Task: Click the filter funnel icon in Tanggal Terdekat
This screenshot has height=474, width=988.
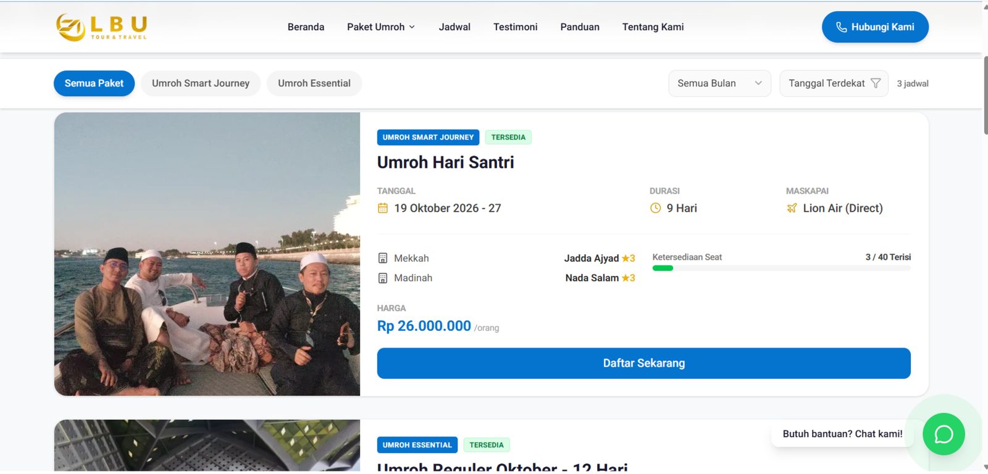Action: click(x=876, y=83)
